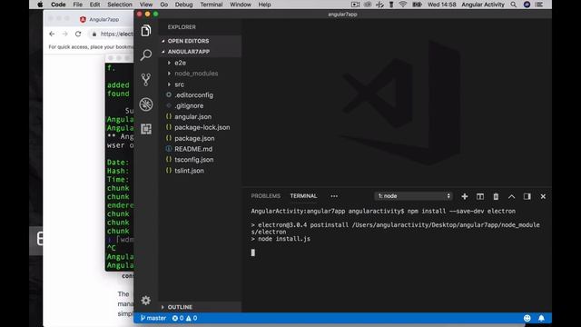Split the terminal pane

[x=480, y=196]
